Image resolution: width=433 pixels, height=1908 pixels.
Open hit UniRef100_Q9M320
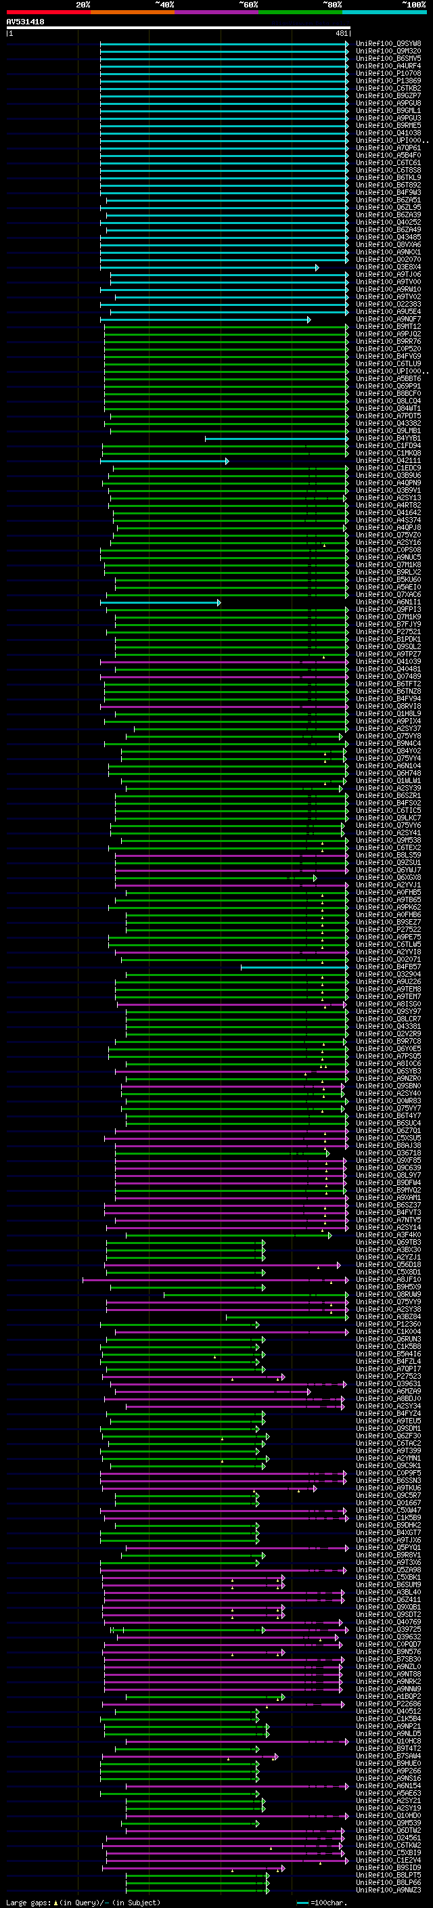tap(388, 51)
